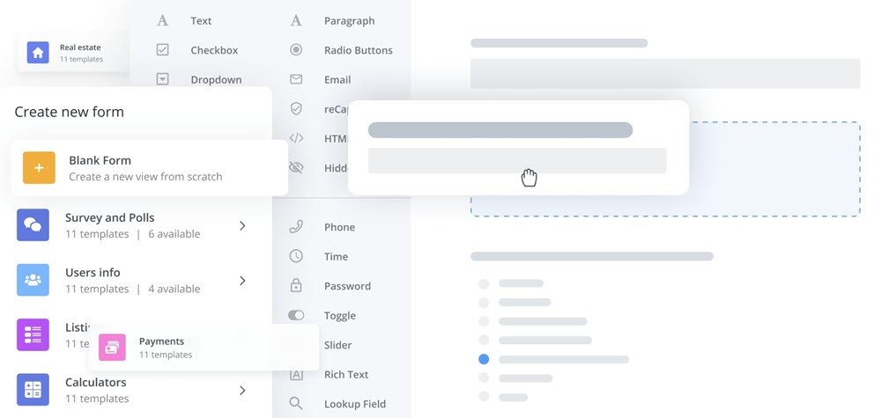Image resolution: width=881 pixels, height=418 pixels.
Task: Select the fourth radio option in preview
Action: (484, 340)
